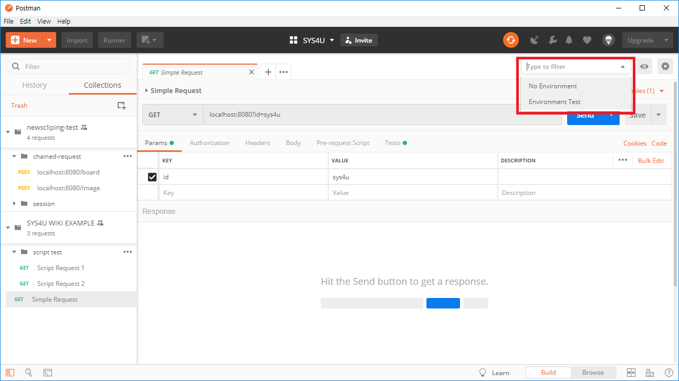679x381 pixels.
Task: Click the Invite button
Action: coord(359,40)
